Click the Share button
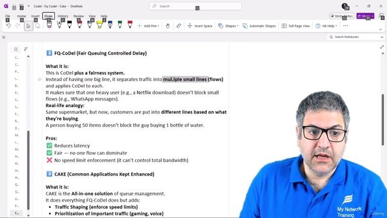Image resolution: width=387 pixels, height=218 pixels. 365,16
